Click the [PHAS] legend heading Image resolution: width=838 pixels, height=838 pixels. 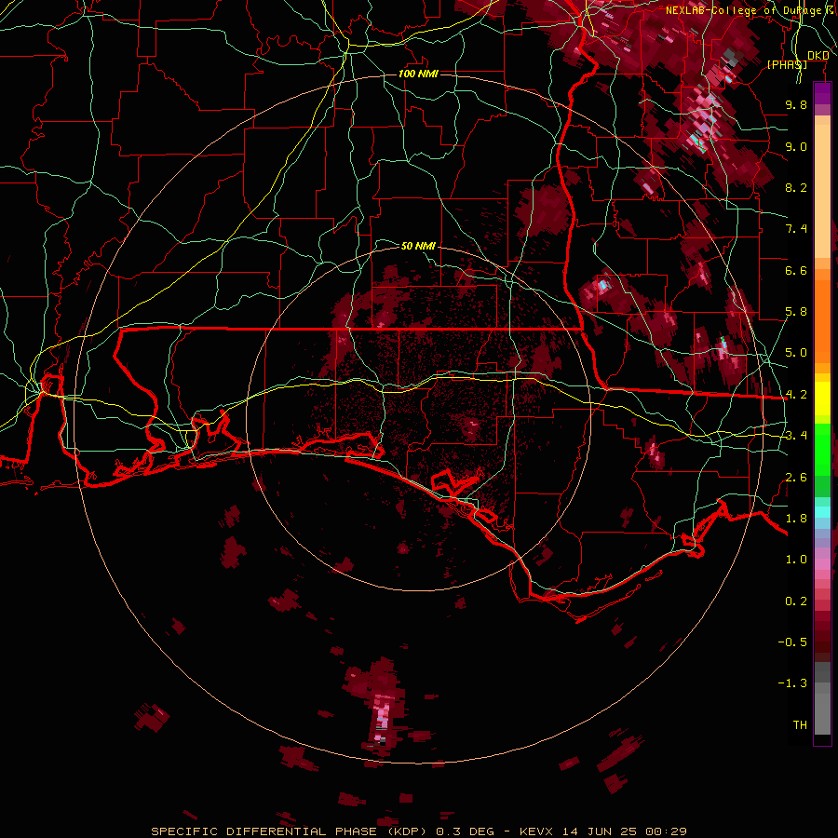click(787, 64)
